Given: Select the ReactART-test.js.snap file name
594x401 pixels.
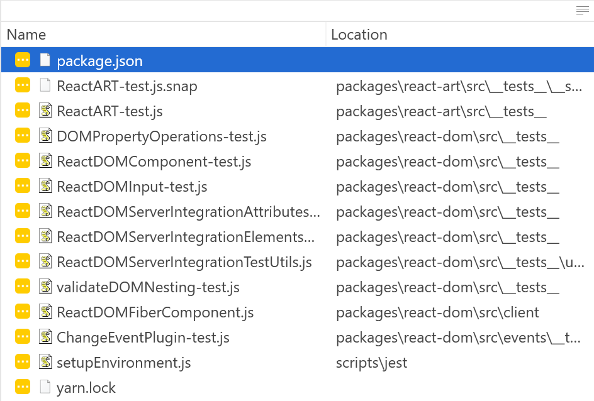Looking at the screenshot, I should pos(127,87).
